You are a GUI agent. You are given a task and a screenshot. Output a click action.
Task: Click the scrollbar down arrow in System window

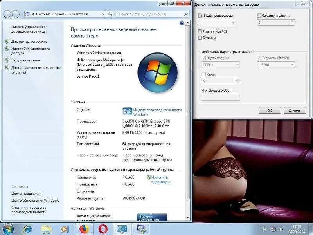[x=187, y=218]
